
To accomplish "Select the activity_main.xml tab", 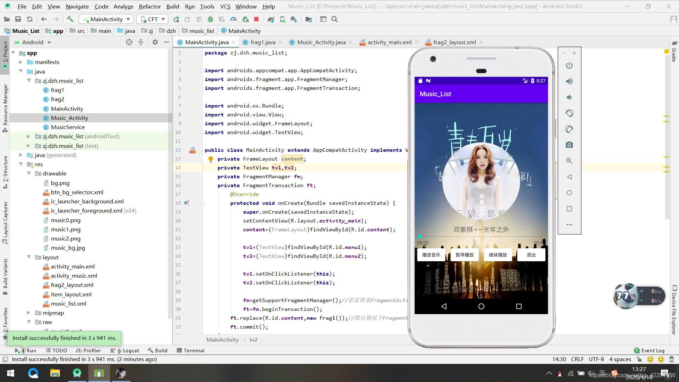I will coord(390,42).
